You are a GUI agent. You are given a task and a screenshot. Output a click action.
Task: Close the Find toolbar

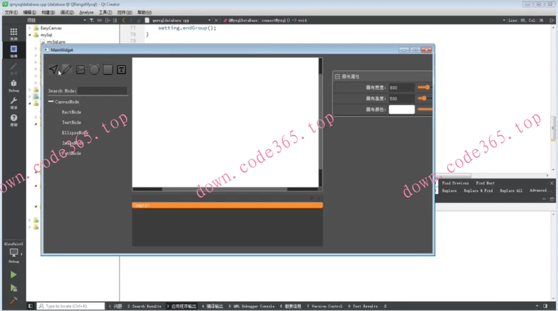coord(552,183)
